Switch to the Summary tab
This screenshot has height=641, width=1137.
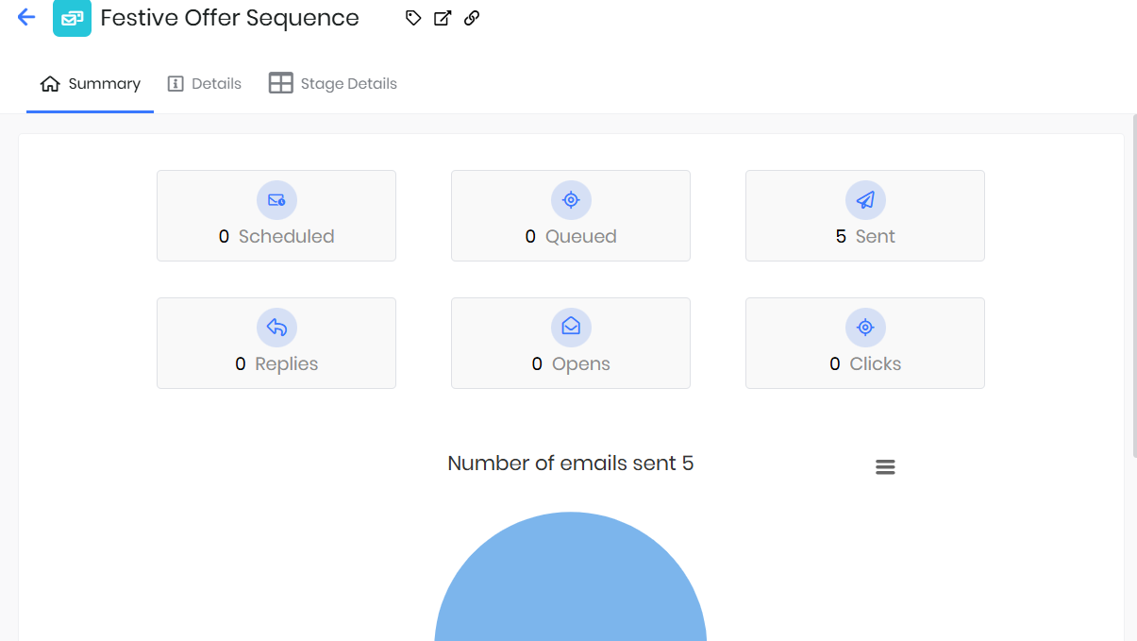[x=91, y=84]
